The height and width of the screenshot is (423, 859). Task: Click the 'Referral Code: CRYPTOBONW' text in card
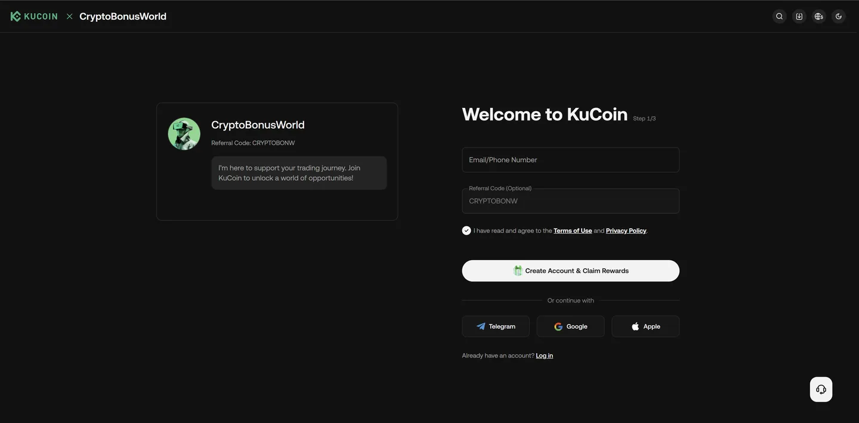pos(253,143)
